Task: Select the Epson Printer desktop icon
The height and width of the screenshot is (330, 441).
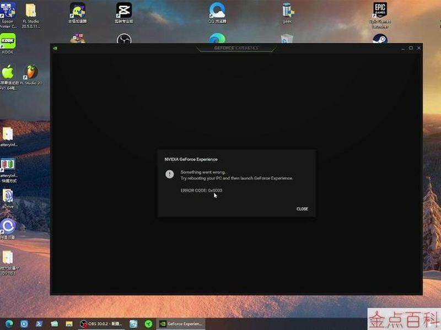Action: pyautogui.click(x=8, y=14)
